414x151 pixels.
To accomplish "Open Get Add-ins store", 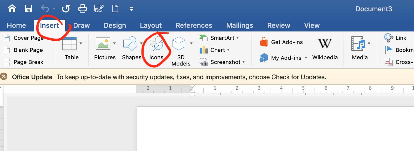I will (x=281, y=42).
